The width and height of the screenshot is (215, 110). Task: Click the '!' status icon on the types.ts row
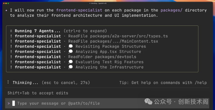pyautogui.click(x=11, y=36)
